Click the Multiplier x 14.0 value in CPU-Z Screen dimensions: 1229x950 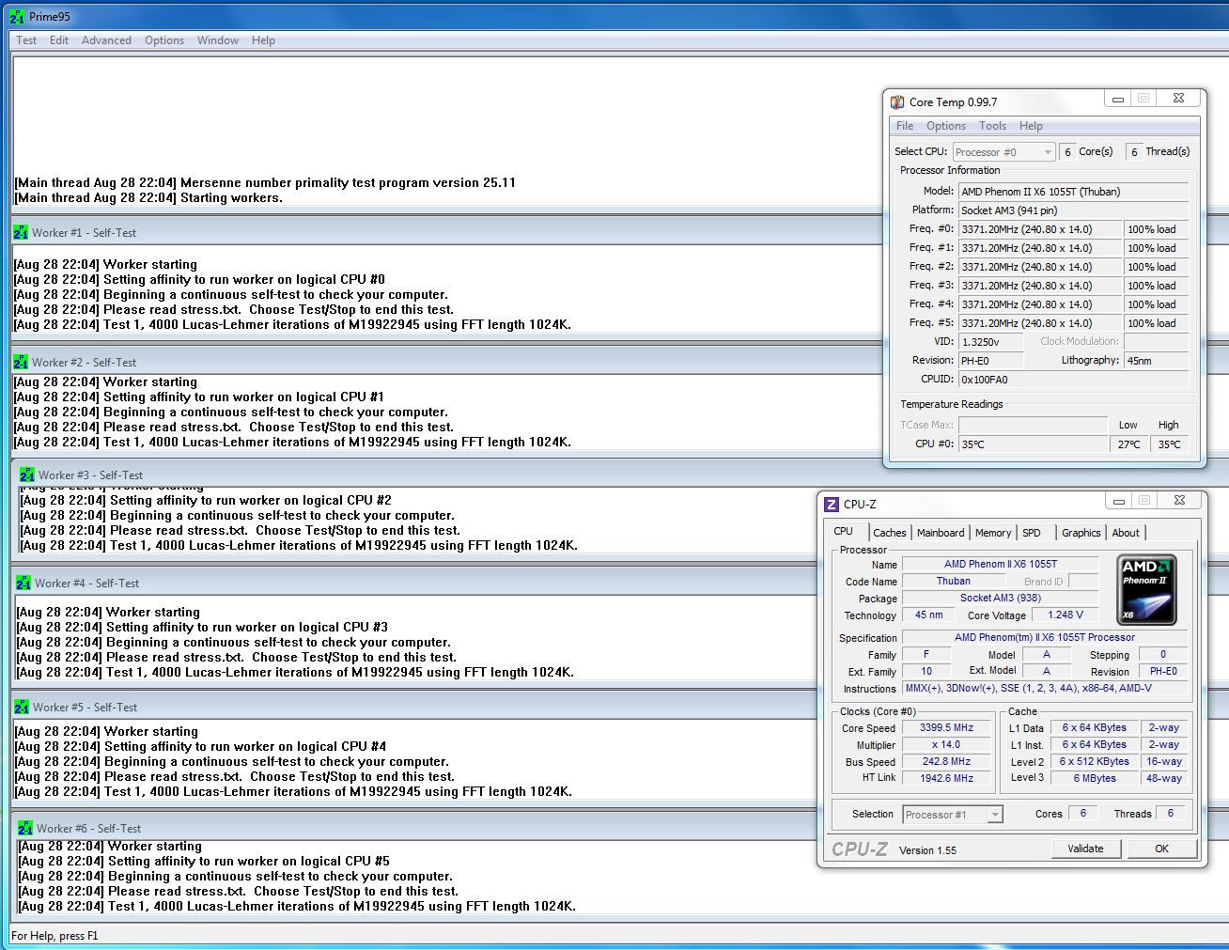pyautogui.click(x=946, y=744)
